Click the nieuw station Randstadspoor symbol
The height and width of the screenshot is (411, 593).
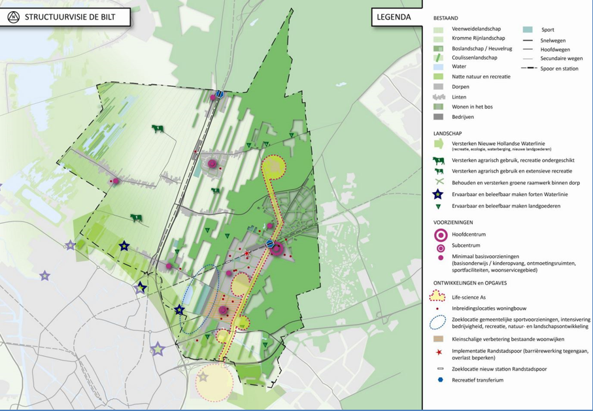point(440,369)
